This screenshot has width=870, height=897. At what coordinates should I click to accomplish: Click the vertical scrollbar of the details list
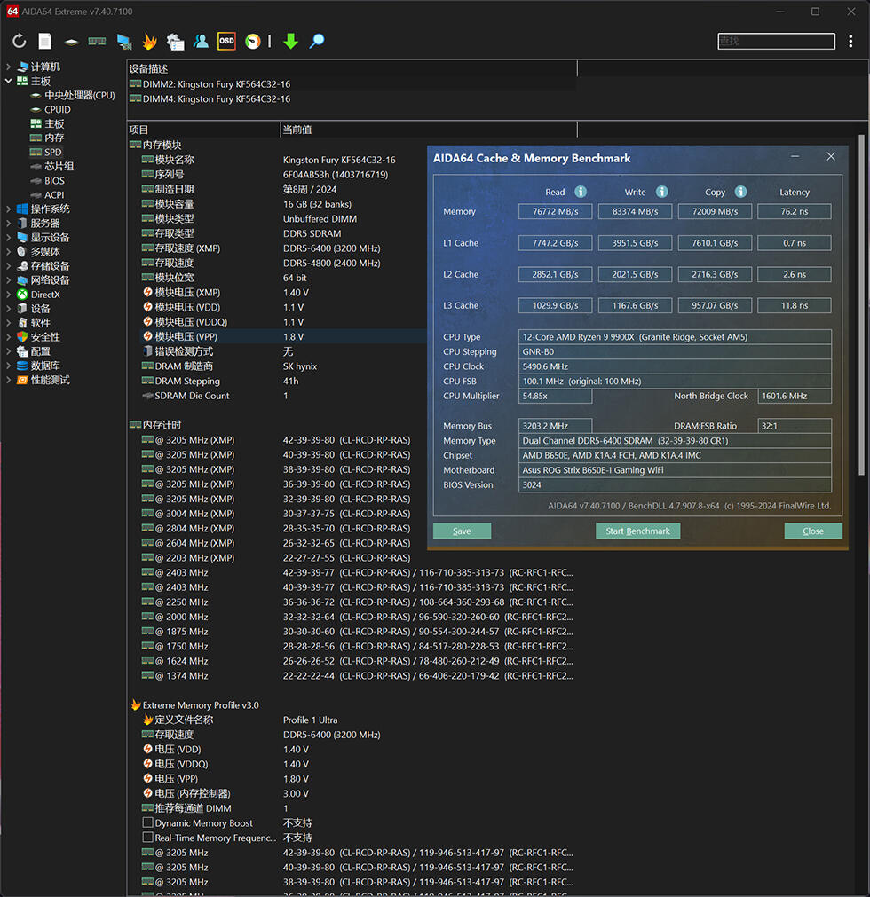(x=861, y=304)
